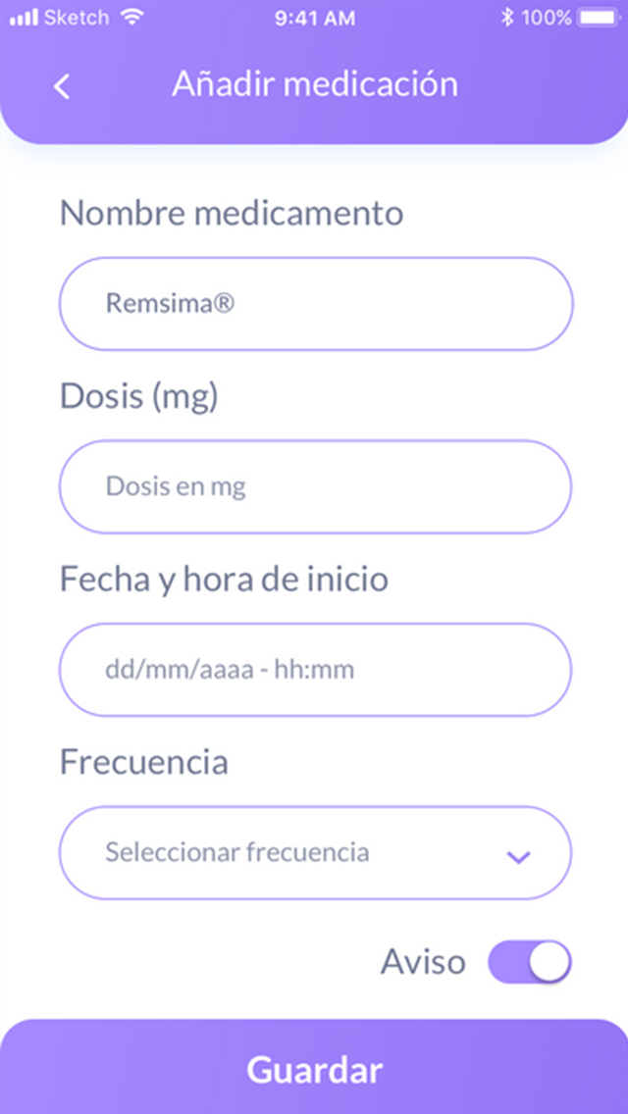Select the dd/mm/aaaa start date field

(x=315, y=670)
